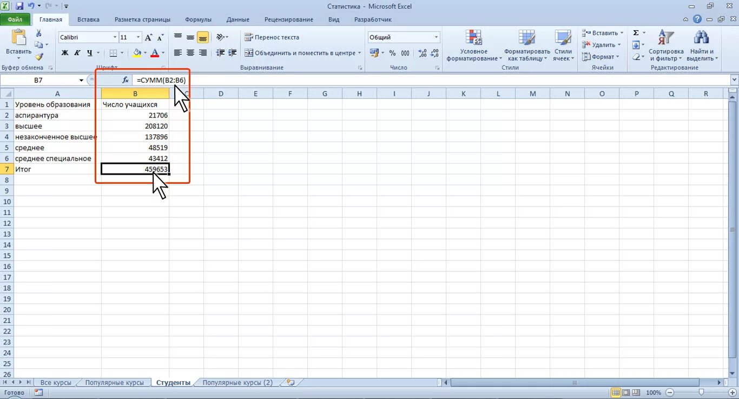Image resolution: width=739 pixels, height=399 pixels.
Task: Click the Формат cells button
Action: pos(601,57)
